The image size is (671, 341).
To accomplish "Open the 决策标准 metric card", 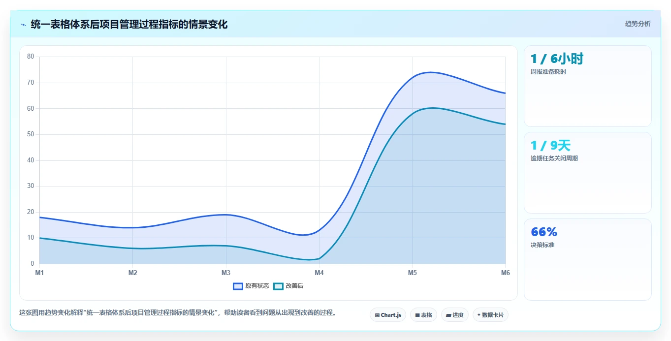I will [588, 259].
